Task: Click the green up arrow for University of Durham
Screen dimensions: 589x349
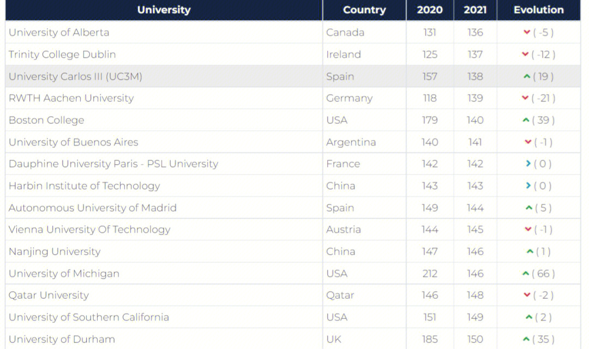Action: [526, 339]
